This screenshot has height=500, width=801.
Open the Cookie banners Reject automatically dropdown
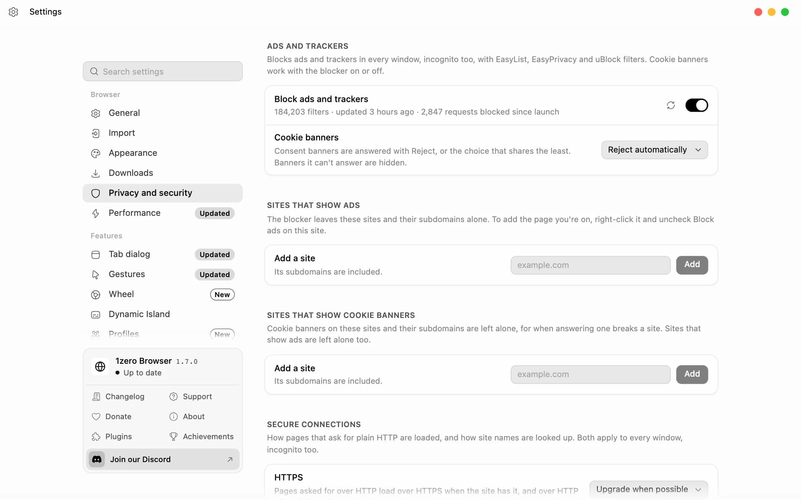(x=654, y=150)
